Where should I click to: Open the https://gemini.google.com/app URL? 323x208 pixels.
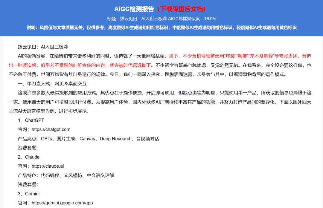click(62, 203)
